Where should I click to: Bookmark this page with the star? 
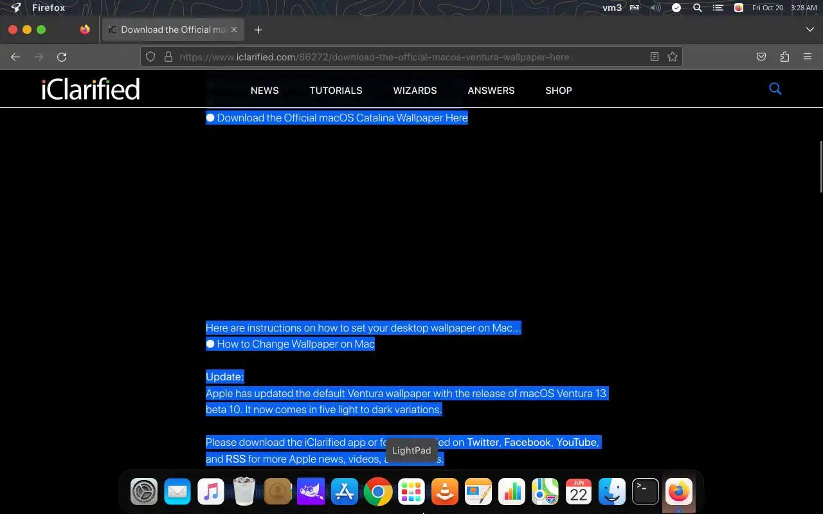673,57
